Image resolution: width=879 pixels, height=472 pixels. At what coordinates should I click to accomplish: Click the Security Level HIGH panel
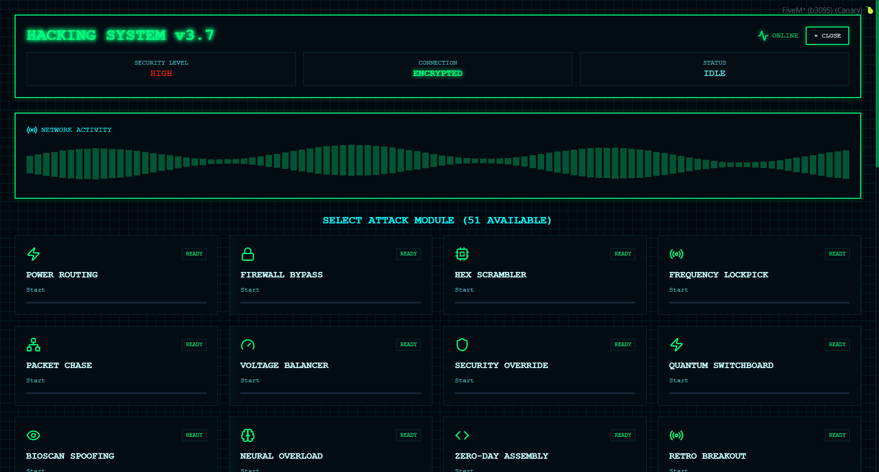click(x=161, y=69)
